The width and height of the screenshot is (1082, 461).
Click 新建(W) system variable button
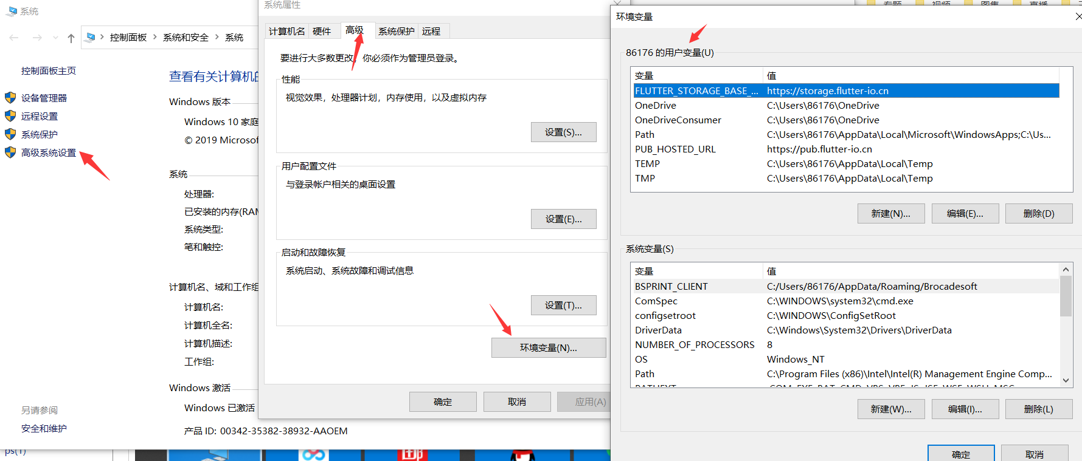[x=891, y=409]
